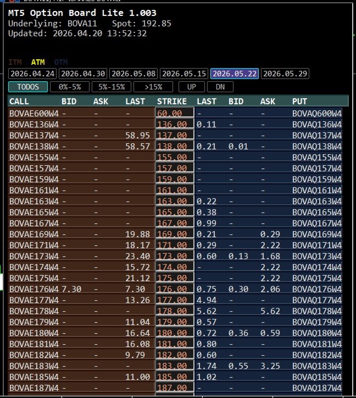The width and height of the screenshot is (356, 398).
Task: Select call option BOVAE176W4
Action: (x=34, y=289)
